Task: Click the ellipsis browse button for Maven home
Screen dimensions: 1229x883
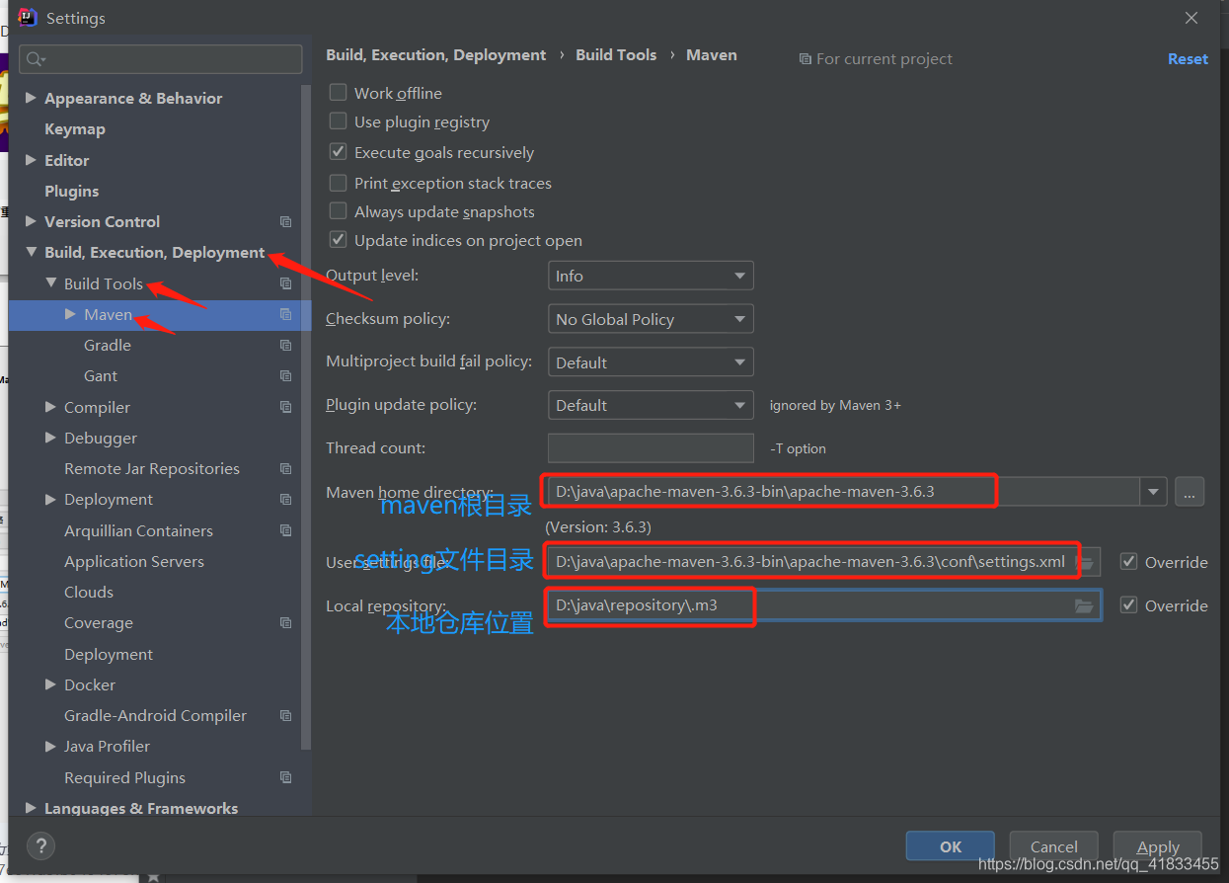Action: 1190,491
